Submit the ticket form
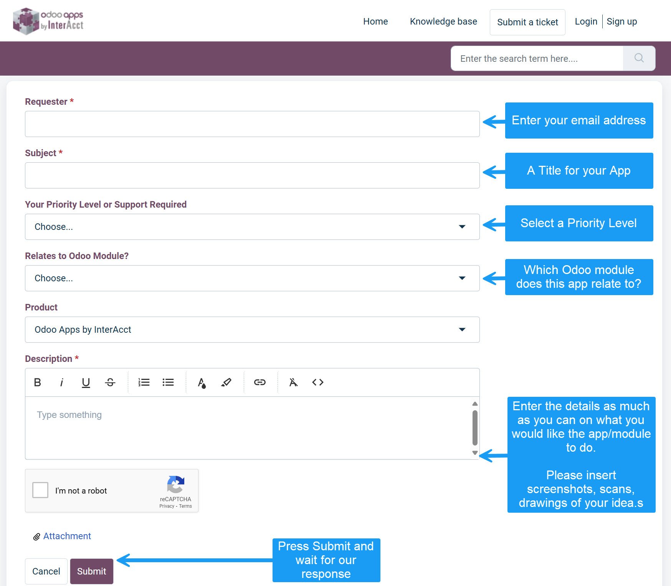 point(91,571)
